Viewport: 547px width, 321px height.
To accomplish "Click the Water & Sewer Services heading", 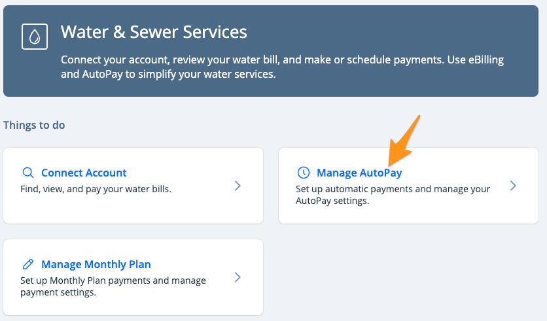I will click(x=154, y=32).
